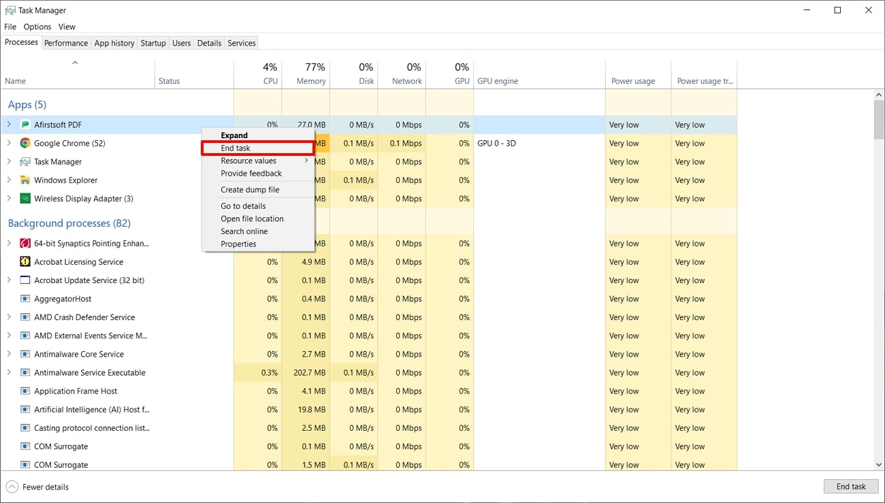885x503 pixels.
Task: Click the vertical scrollbar thumb
Action: (879, 119)
